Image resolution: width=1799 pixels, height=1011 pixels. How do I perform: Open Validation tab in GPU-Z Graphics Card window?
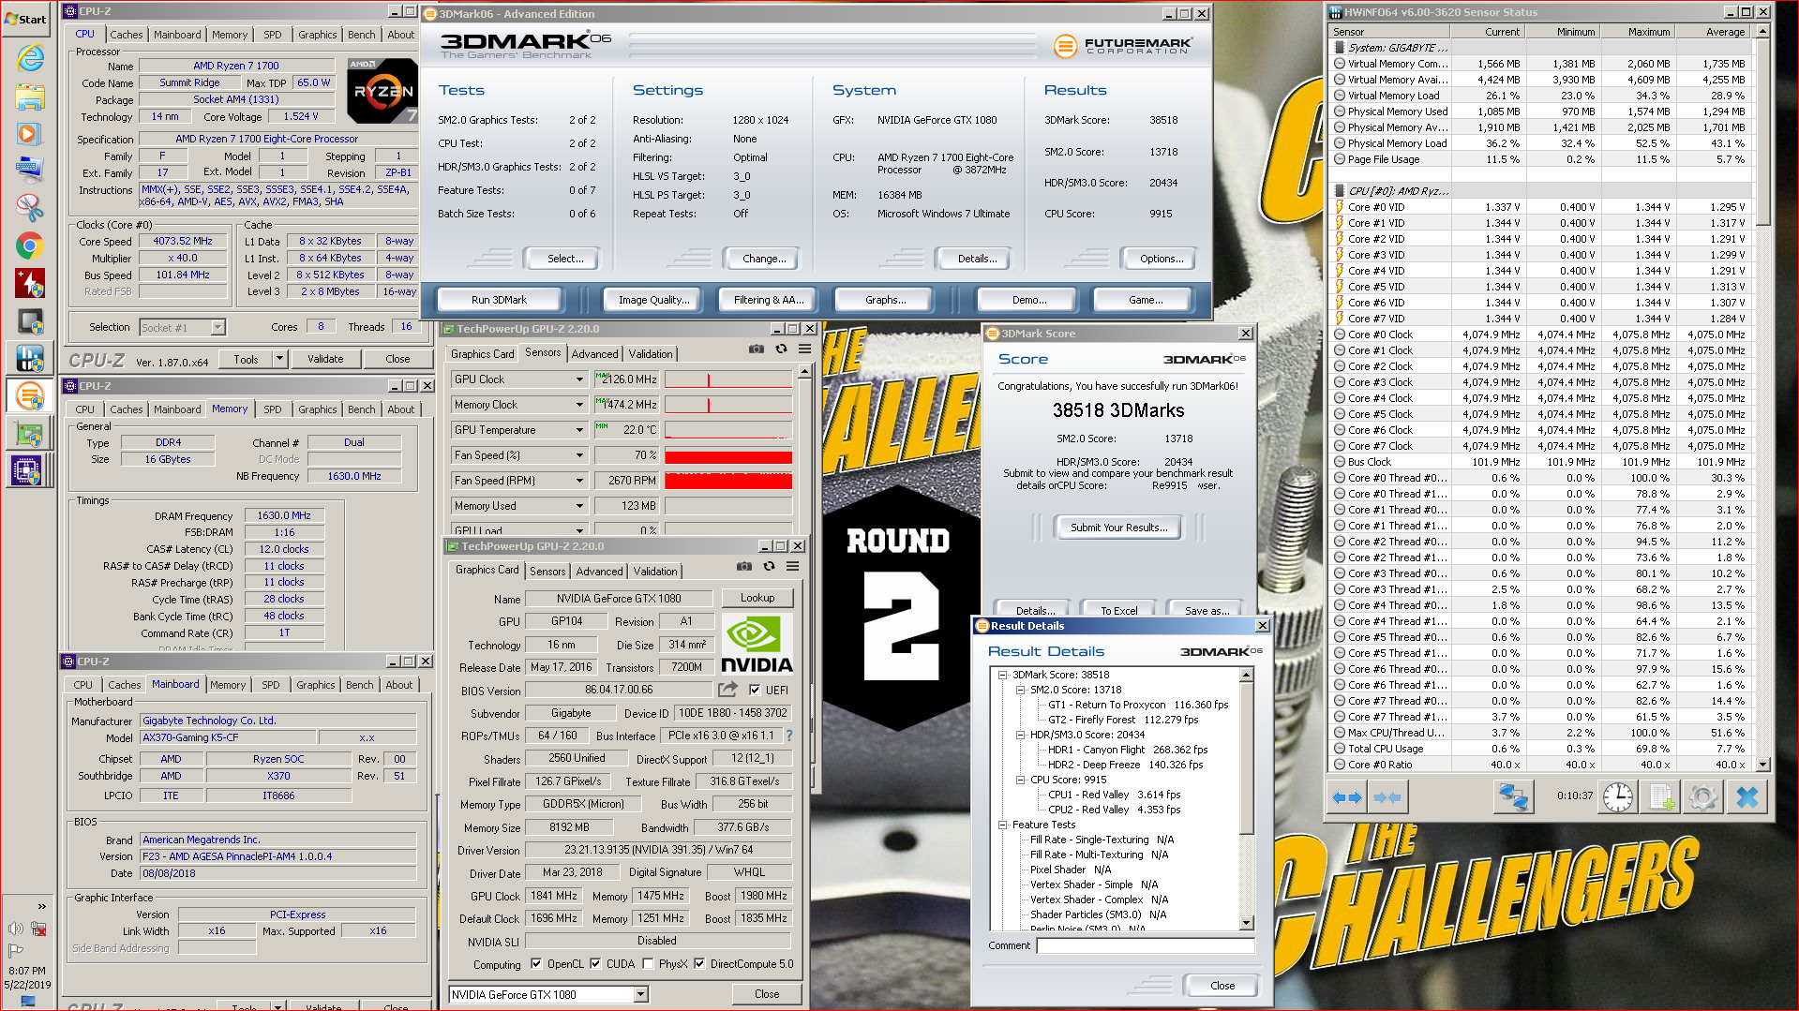click(654, 571)
